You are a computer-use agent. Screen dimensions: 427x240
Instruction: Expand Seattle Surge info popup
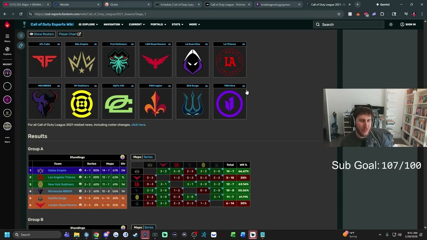(x=80, y=198)
